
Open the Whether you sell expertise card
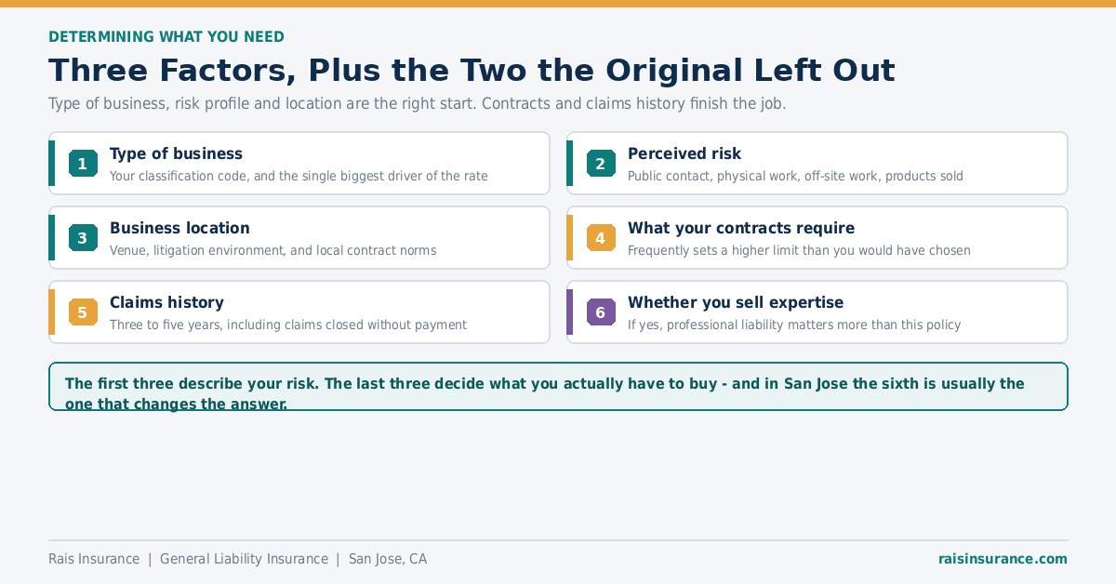[x=817, y=312]
